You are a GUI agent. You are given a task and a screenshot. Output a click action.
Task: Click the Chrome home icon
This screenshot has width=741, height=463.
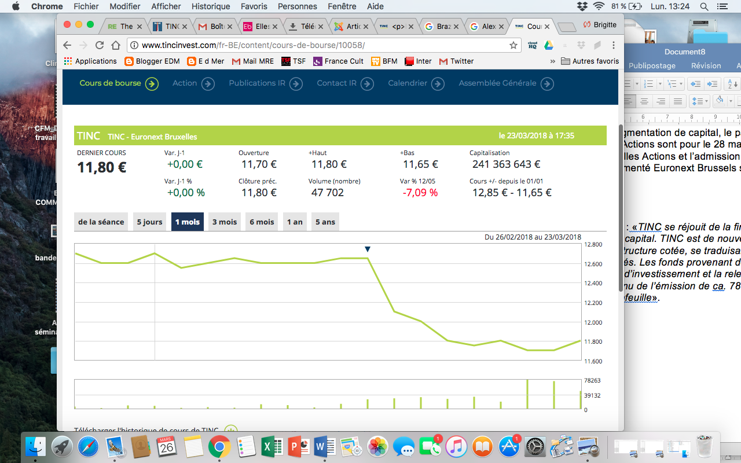click(x=116, y=45)
